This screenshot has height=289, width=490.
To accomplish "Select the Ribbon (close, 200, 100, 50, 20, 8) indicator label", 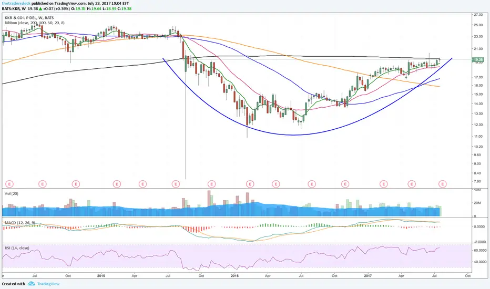I will [x=35, y=23].
